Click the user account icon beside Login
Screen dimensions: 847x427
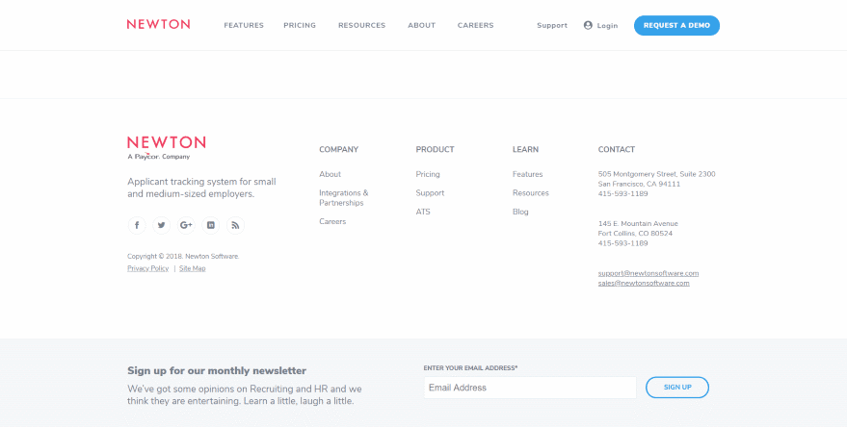[588, 25]
